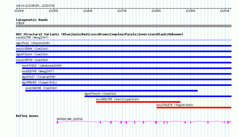Click the chr10:12139029..12201742 coordinate label
Screen dimensions: 239x137
[x=35, y=6]
